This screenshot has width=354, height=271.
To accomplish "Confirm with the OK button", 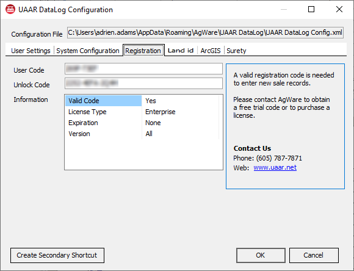I will pos(261,255).
